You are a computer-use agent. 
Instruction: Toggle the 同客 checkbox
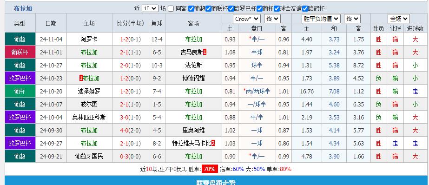[x=171, y=8]
